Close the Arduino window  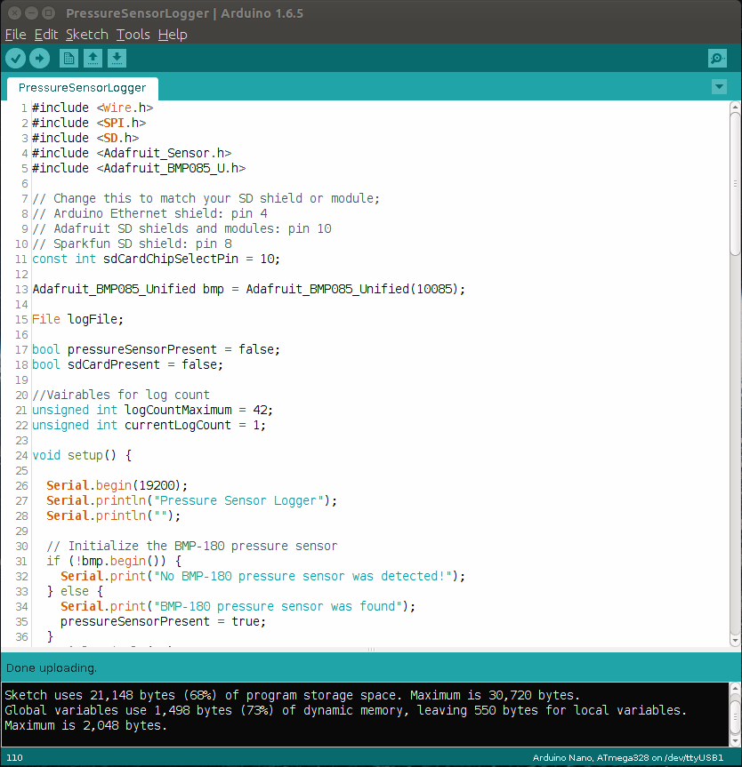15,12
